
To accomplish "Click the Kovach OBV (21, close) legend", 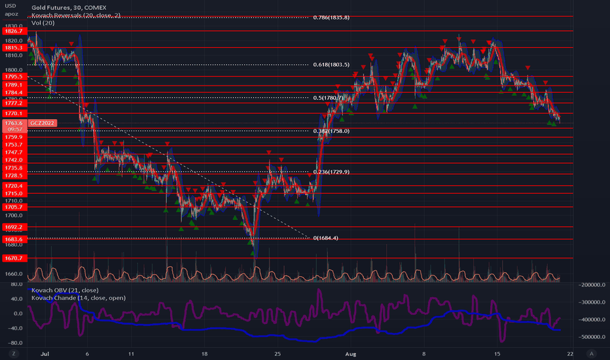I will click(65, 291).
